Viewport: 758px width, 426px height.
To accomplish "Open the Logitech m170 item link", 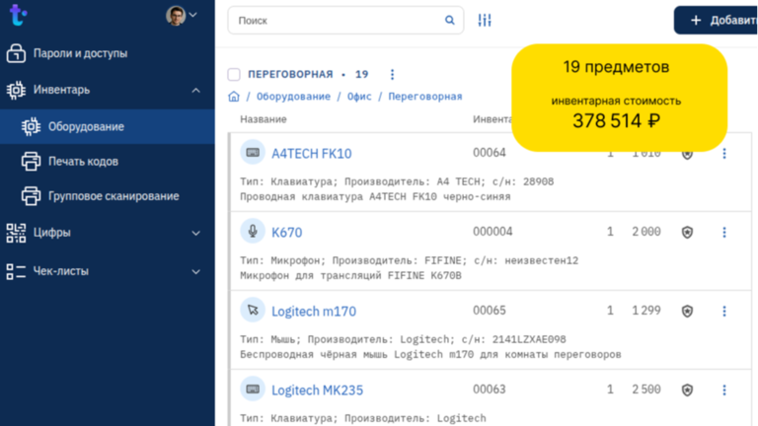I will (314, 312).
